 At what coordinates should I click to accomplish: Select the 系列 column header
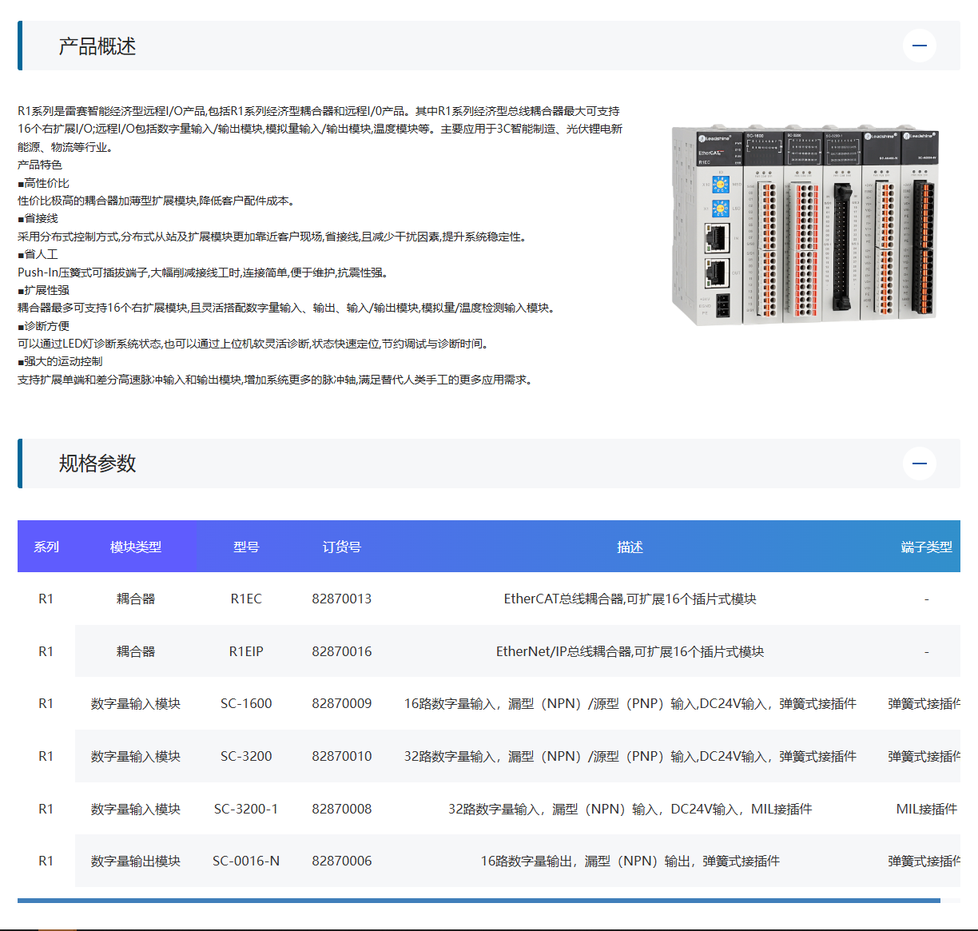[46, 547]
